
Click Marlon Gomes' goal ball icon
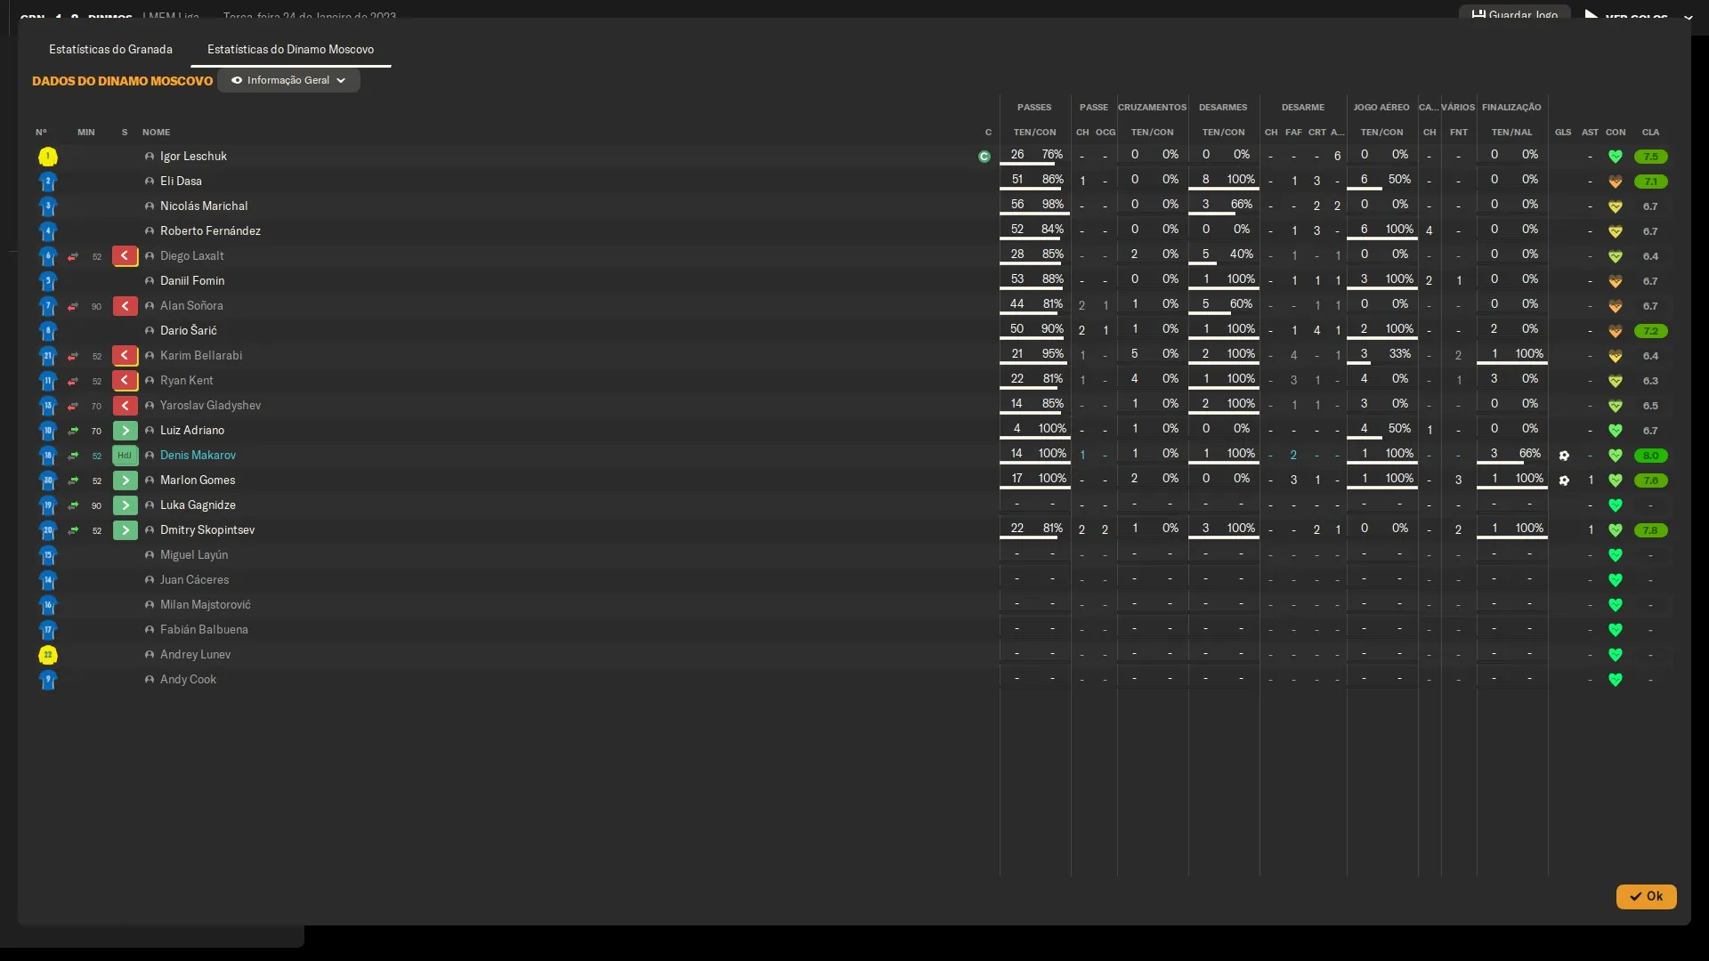click(1564, 480)
